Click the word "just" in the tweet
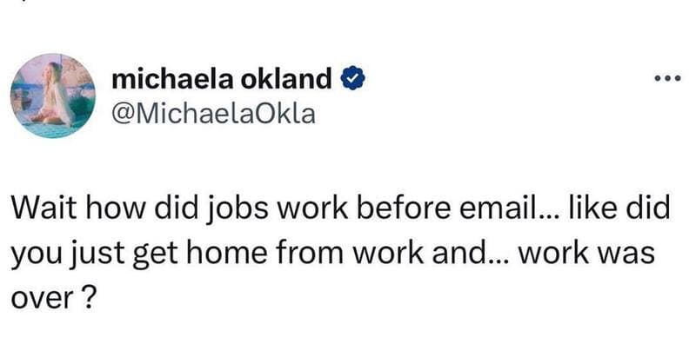Viewport: 696px width, 364px height. 90,254
